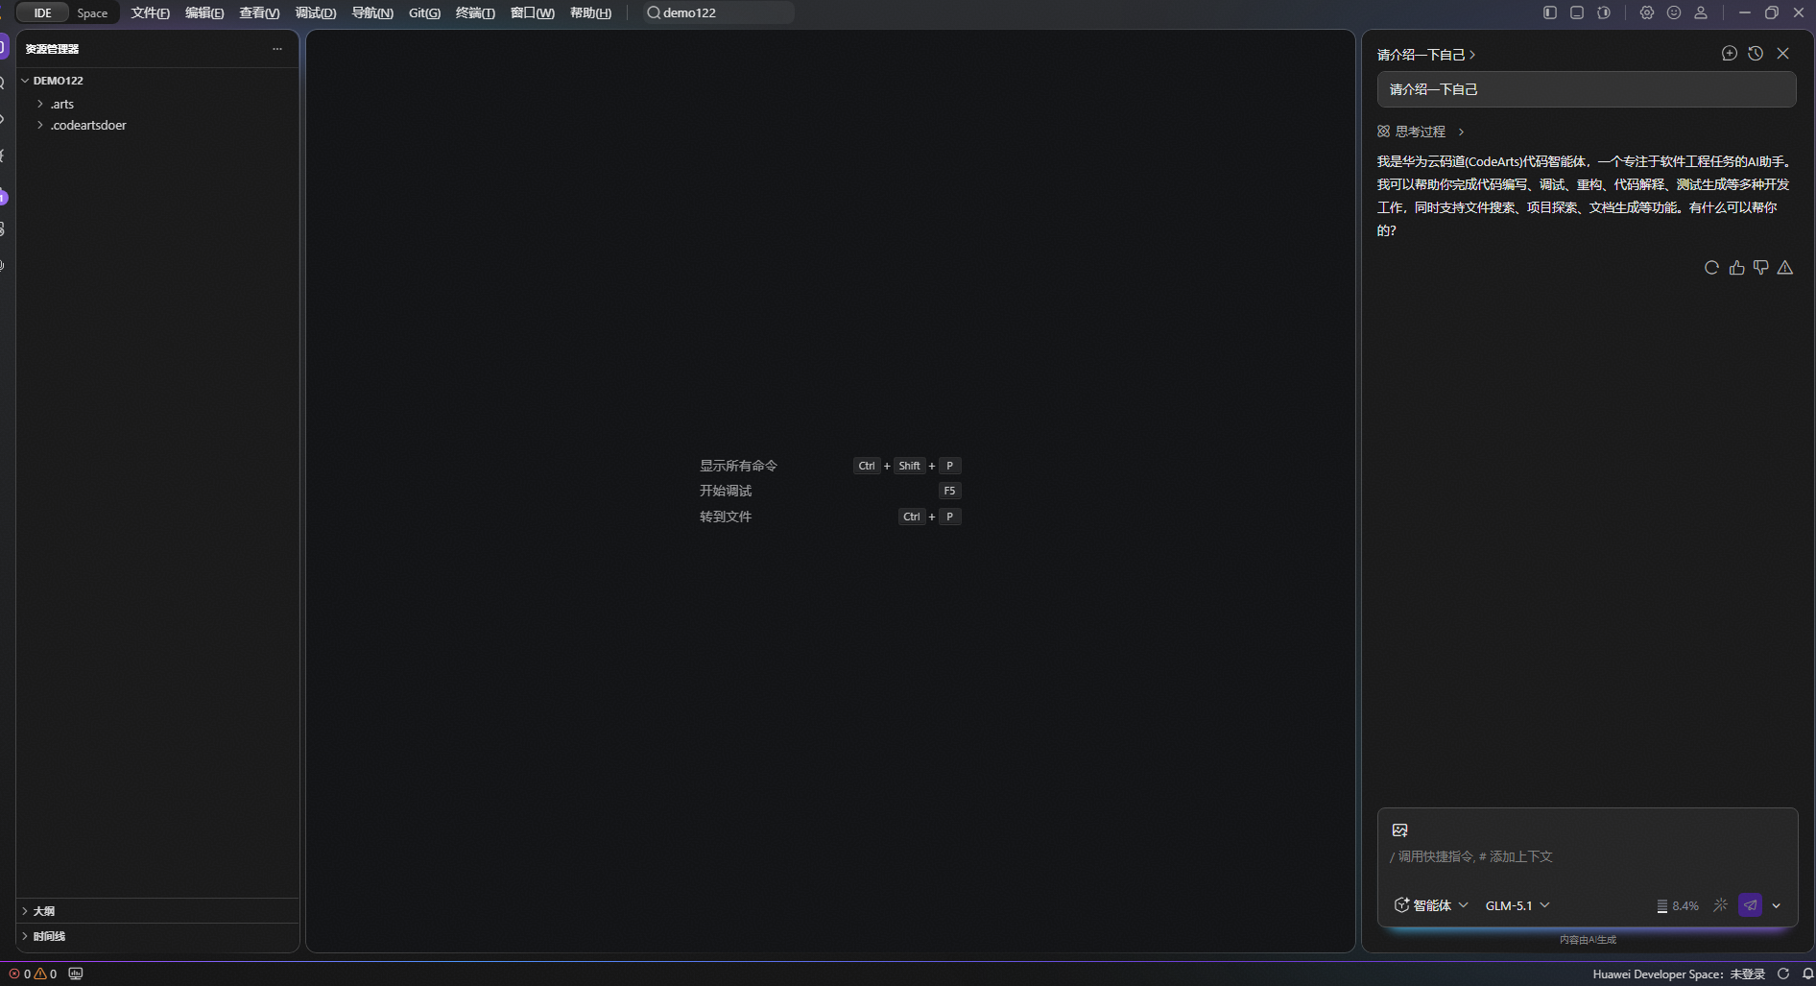Click the 8.4% context usage indicator

[1678, 905]
